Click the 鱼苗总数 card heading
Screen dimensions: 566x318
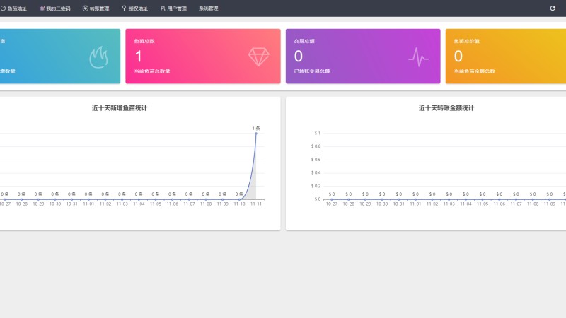coord(144,41)
